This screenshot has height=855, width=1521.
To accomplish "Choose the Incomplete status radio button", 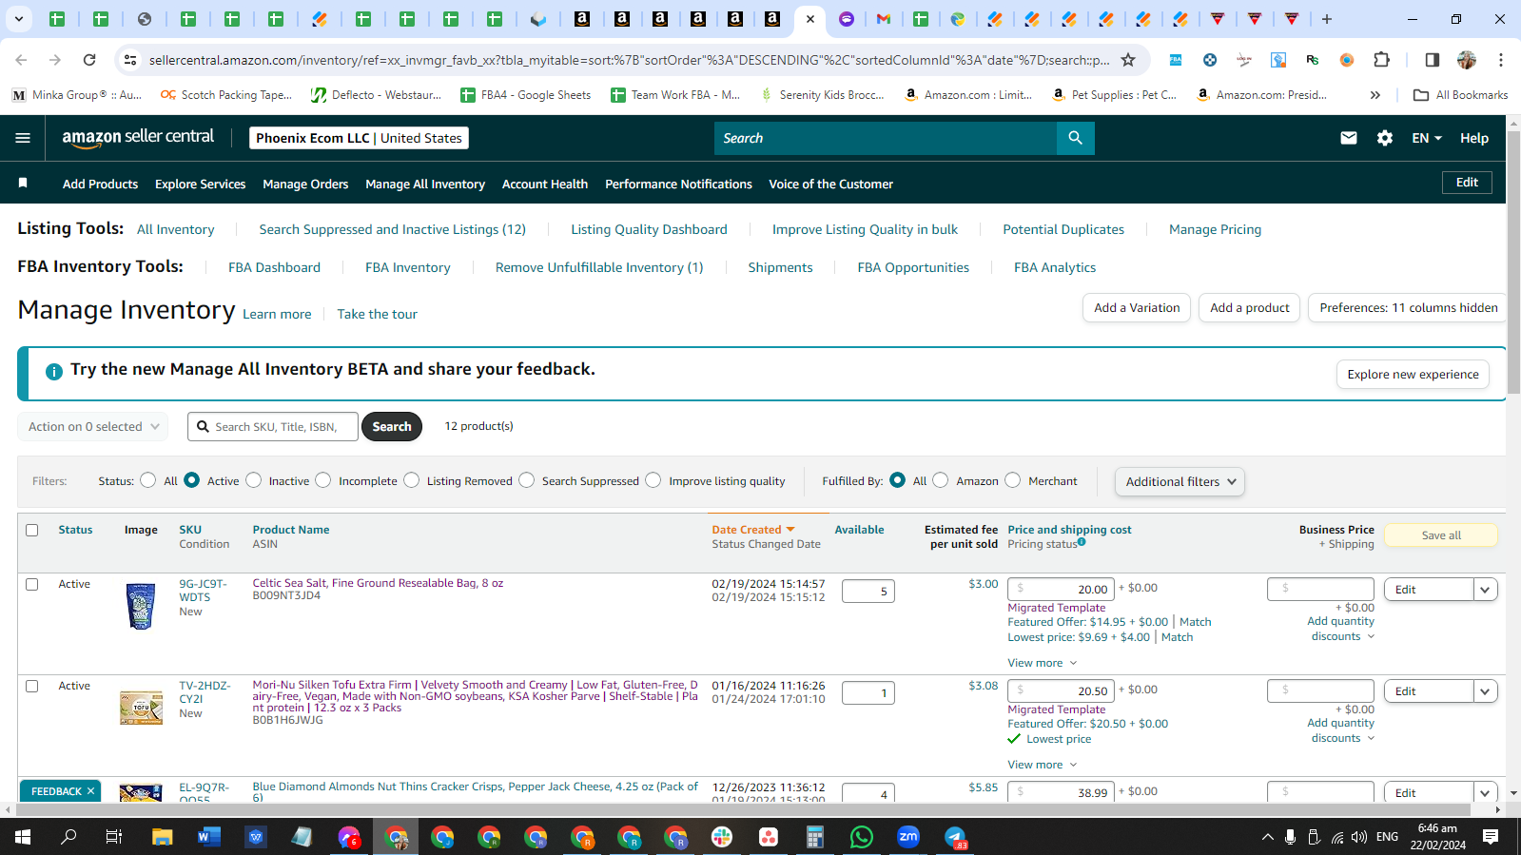I will 323,480.
